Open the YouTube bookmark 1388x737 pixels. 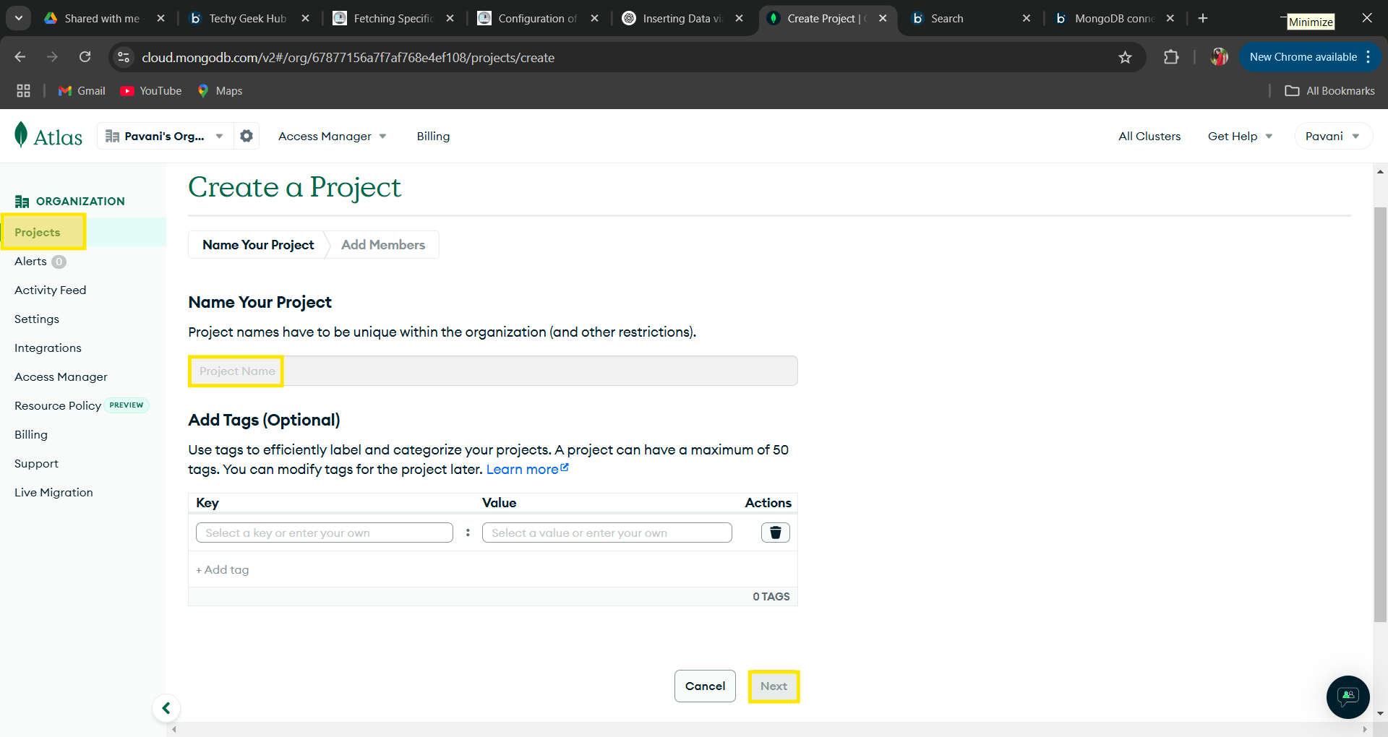coord(151,91)
